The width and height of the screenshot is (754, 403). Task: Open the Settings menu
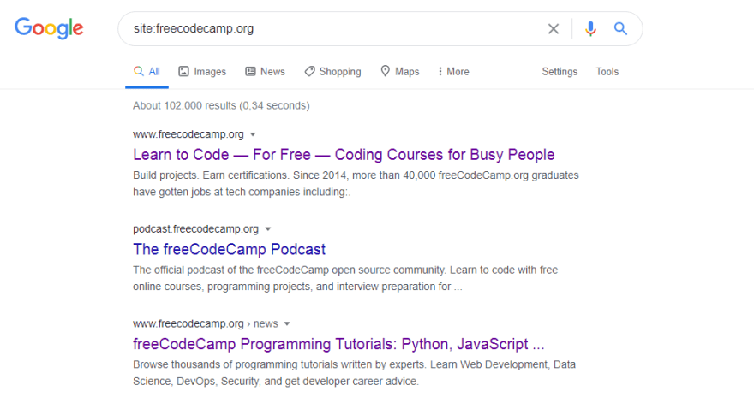560,72
